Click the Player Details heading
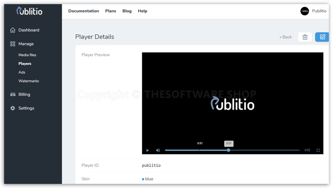The width and height of the screenshot is (333, 188). pyautogui.click(x=95, y=37)
